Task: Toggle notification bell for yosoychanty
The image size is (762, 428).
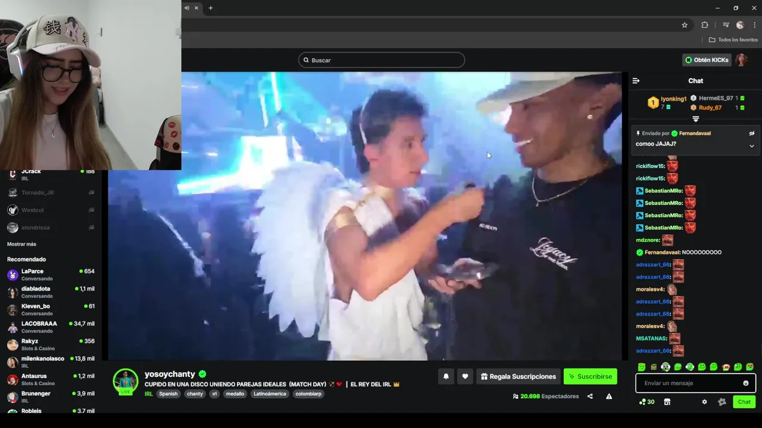Action: tap(446, 376)
